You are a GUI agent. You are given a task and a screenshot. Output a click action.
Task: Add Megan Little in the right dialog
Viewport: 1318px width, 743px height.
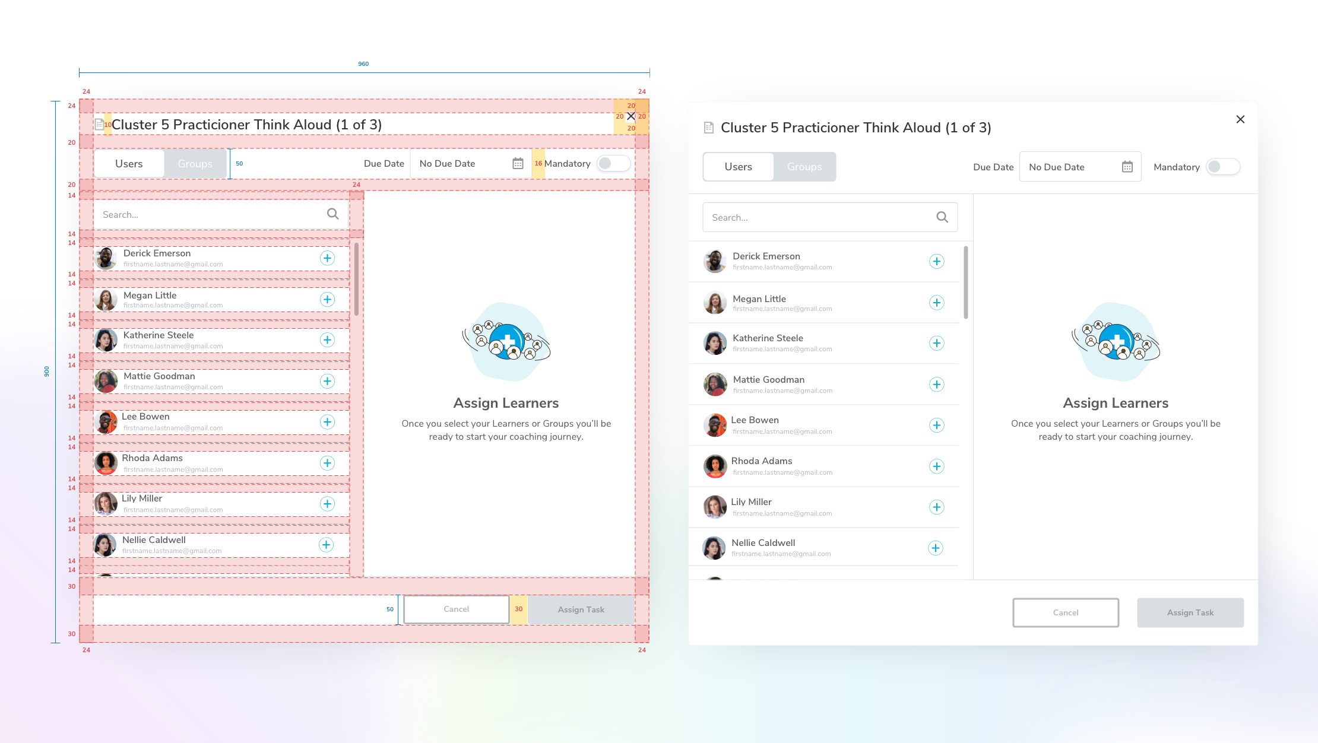click(937, 303)
